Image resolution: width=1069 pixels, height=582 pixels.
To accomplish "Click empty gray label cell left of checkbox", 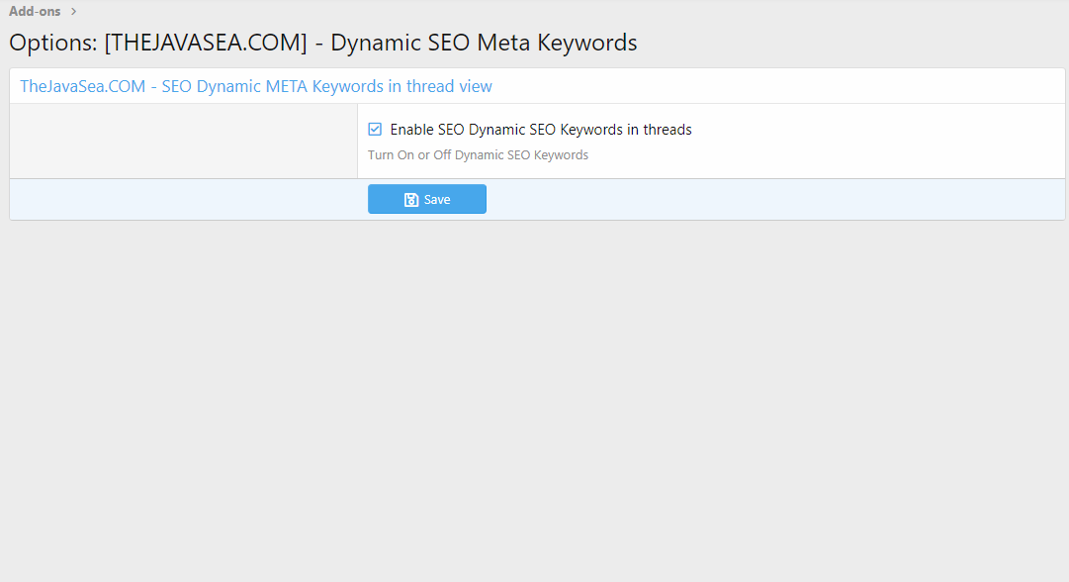I will click(183, 141).
